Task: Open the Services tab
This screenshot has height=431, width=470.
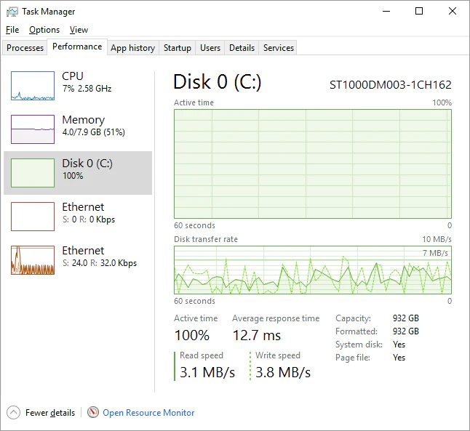Action: (279, 48)
